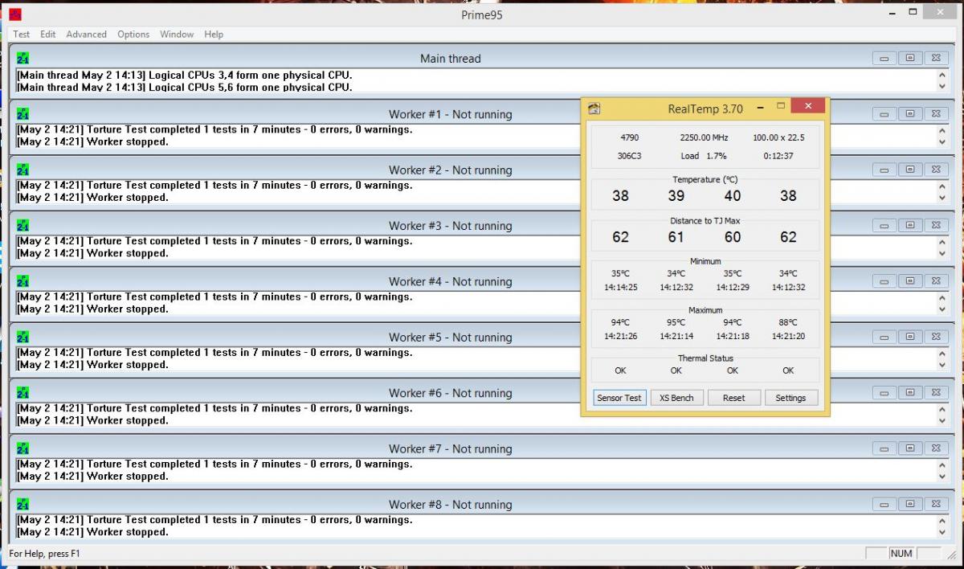The image size is (964, 569).
Task: Click the Main thread scroll up arrow
Action: [x=942, y=75]
